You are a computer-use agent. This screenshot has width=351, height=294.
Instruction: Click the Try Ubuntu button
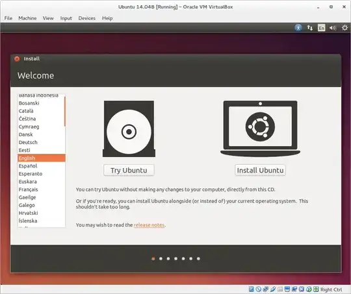(129, 170)
